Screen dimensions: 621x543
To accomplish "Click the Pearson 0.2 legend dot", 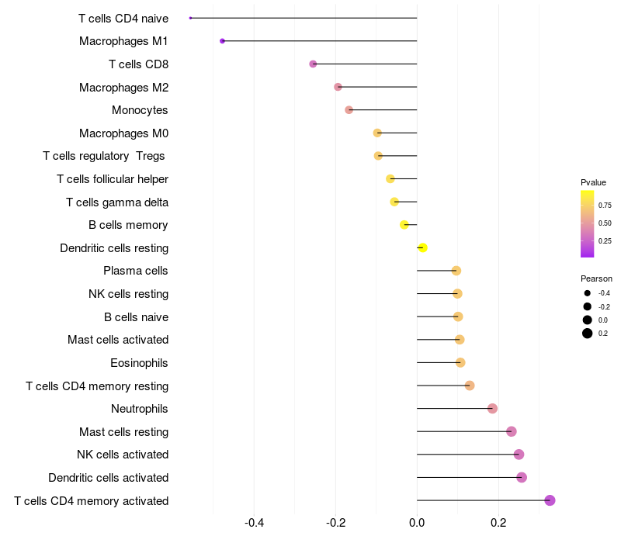I will [588, 334].
